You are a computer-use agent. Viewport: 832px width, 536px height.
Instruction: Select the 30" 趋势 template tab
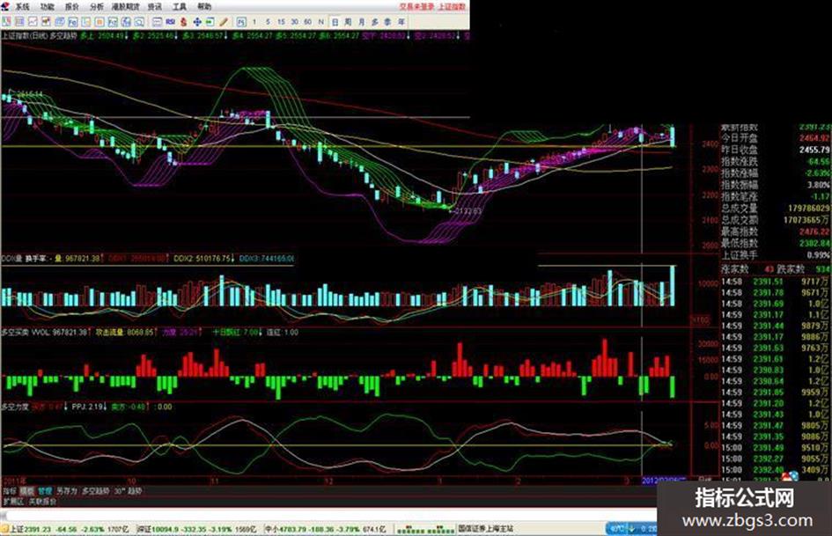coord(128,491)
